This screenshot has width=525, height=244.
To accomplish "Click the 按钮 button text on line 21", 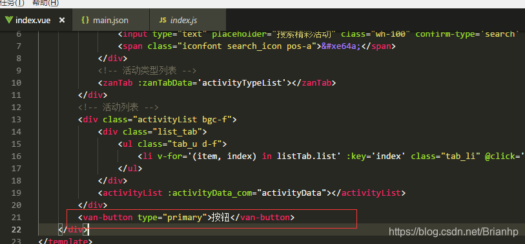I will pos(220,218).
